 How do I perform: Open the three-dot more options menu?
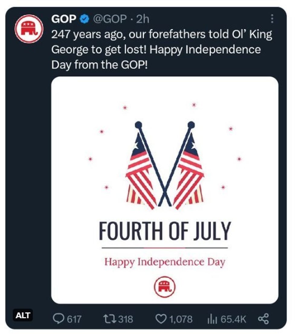pyautogui.click(x=272, y=19)
